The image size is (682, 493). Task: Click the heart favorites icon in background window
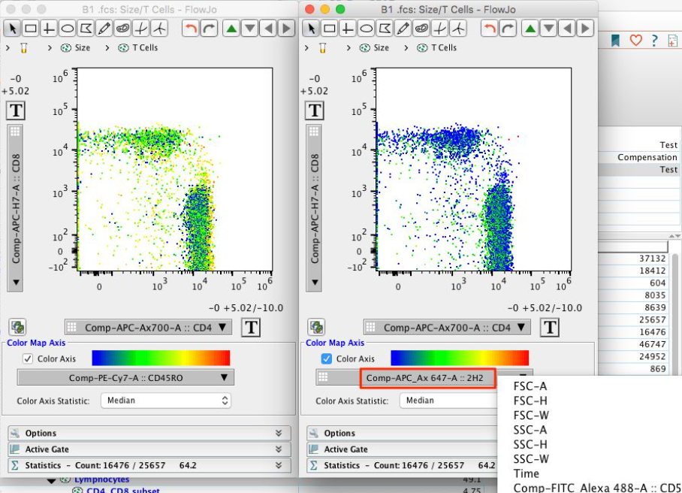pos(635,41)
